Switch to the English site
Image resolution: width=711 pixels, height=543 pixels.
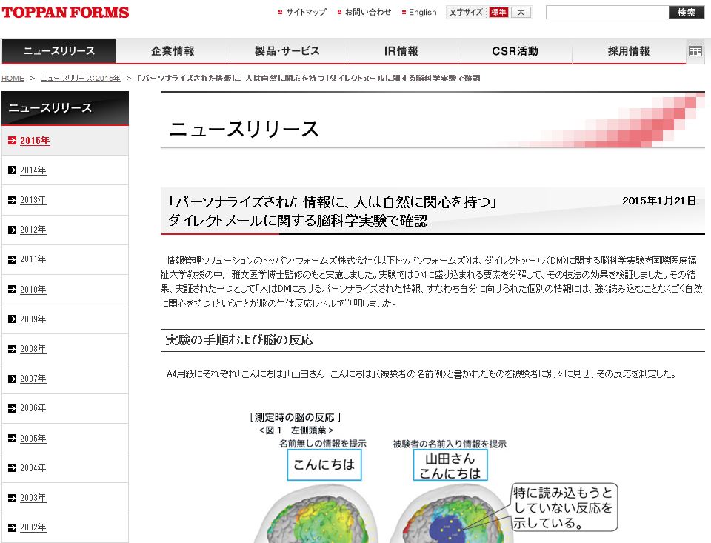pyautogui.click(x=423, y=13)
